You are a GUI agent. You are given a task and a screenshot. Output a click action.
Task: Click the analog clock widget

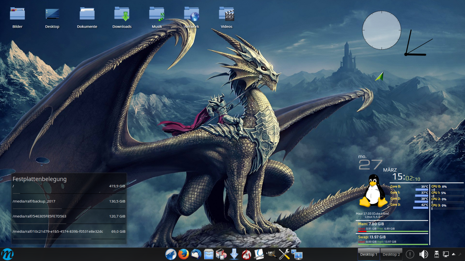coord(381,30)
